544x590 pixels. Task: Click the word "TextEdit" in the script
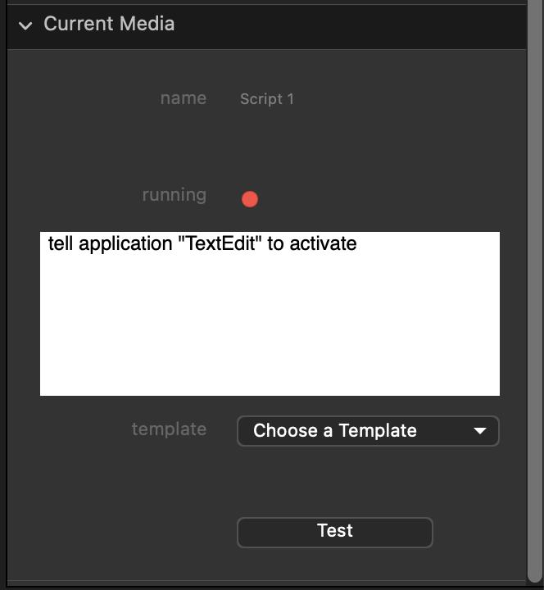click(219, 243)
